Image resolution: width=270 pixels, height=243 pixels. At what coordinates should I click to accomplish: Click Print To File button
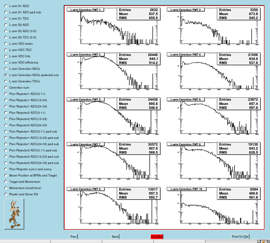click(x=240, y=237)
